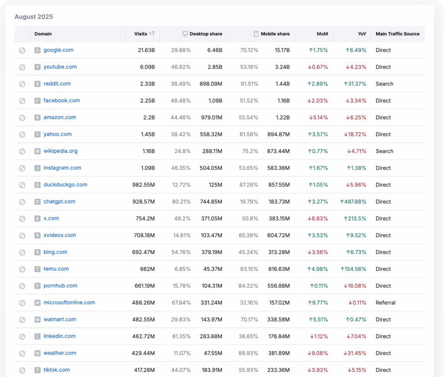Toggle the exclude circle for walmart.com

(22, 320)
